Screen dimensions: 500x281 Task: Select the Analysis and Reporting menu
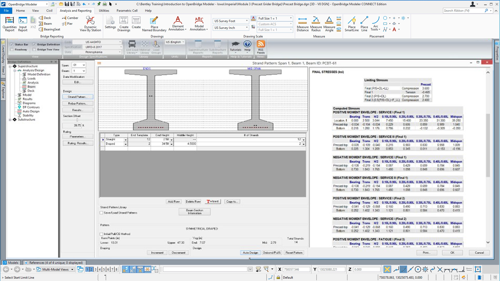pos(75,10)
